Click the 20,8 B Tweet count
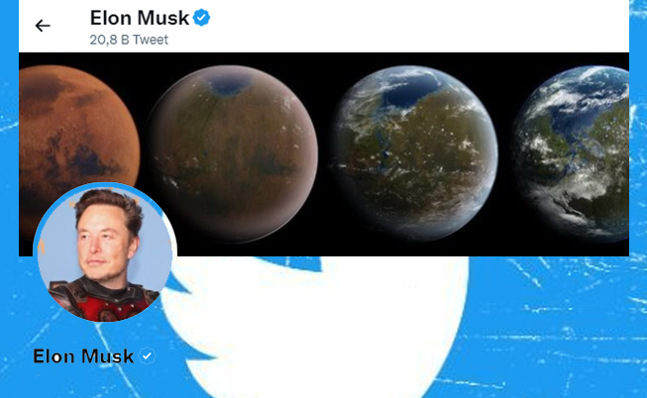The image size is (647, 398). click(129, 40)
